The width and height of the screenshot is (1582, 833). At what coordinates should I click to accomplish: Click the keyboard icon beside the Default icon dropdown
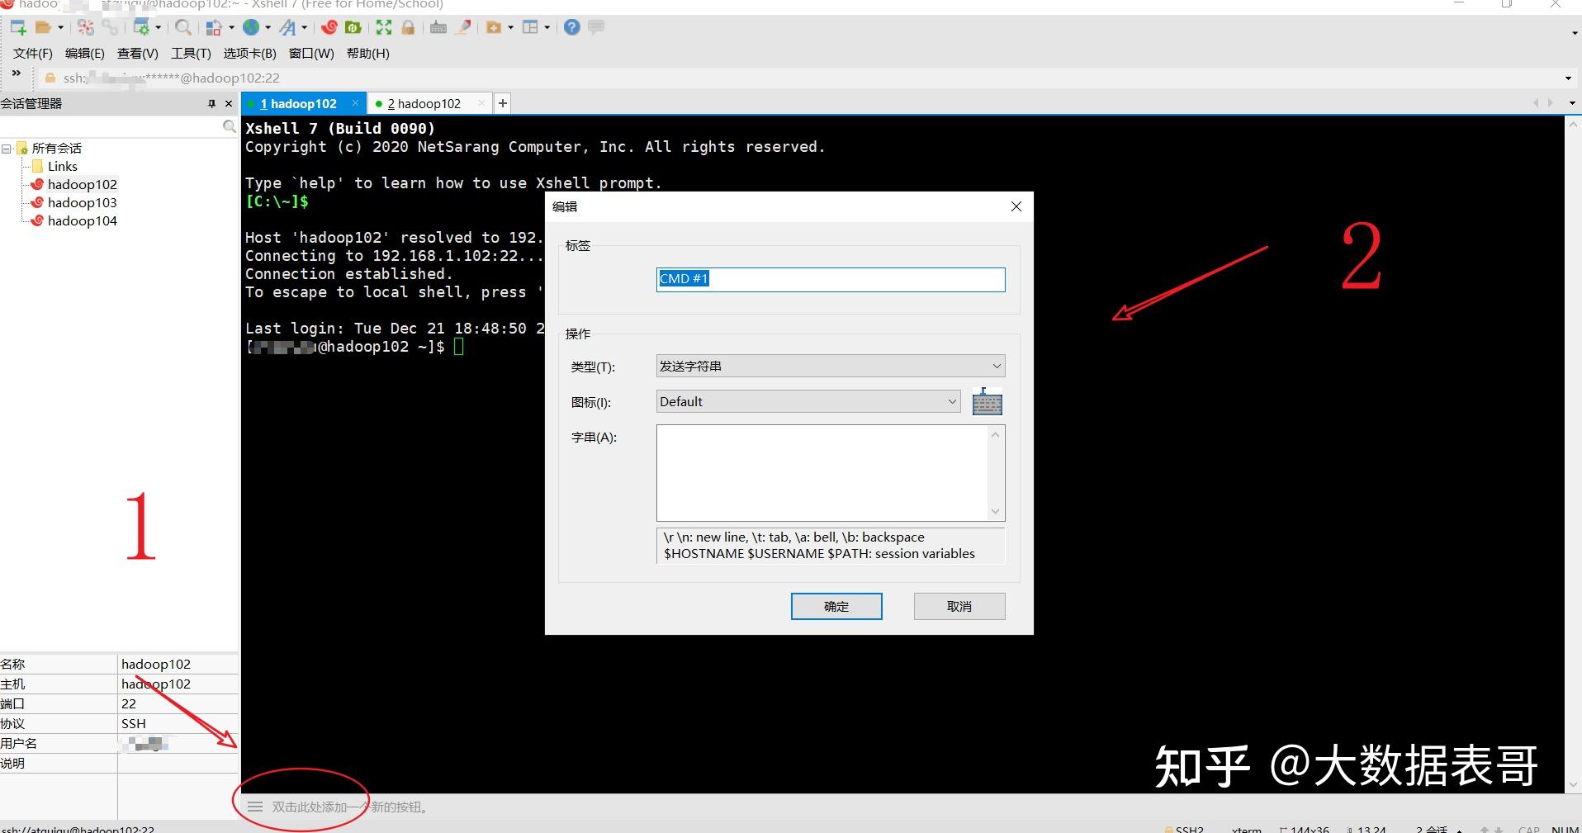[988, 402]
